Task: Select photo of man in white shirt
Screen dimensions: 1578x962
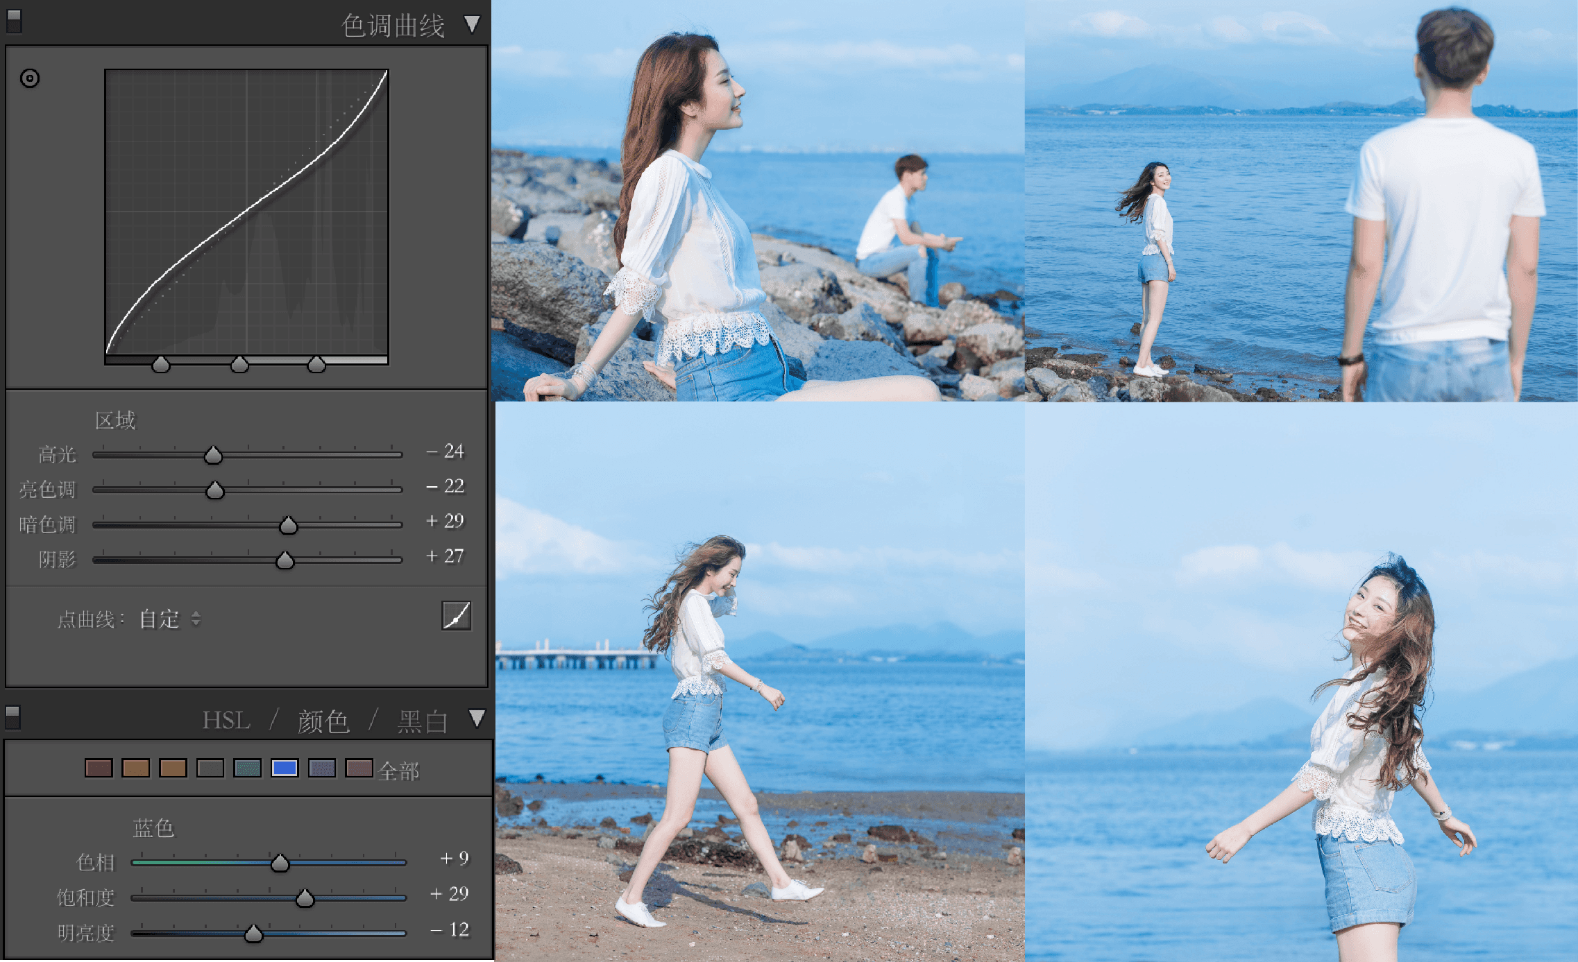Action: tap(1301, 200)
